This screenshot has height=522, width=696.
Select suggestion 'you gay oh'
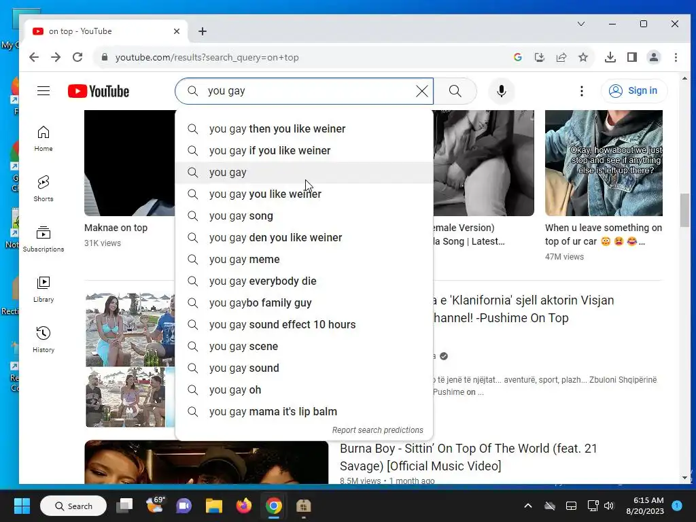pos(304,389)
